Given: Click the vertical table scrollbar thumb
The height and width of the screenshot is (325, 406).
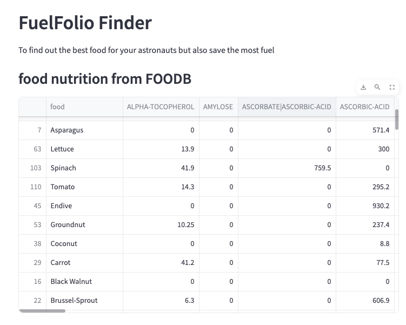Looking at the screenshot, I should click(x=397, y=119).
